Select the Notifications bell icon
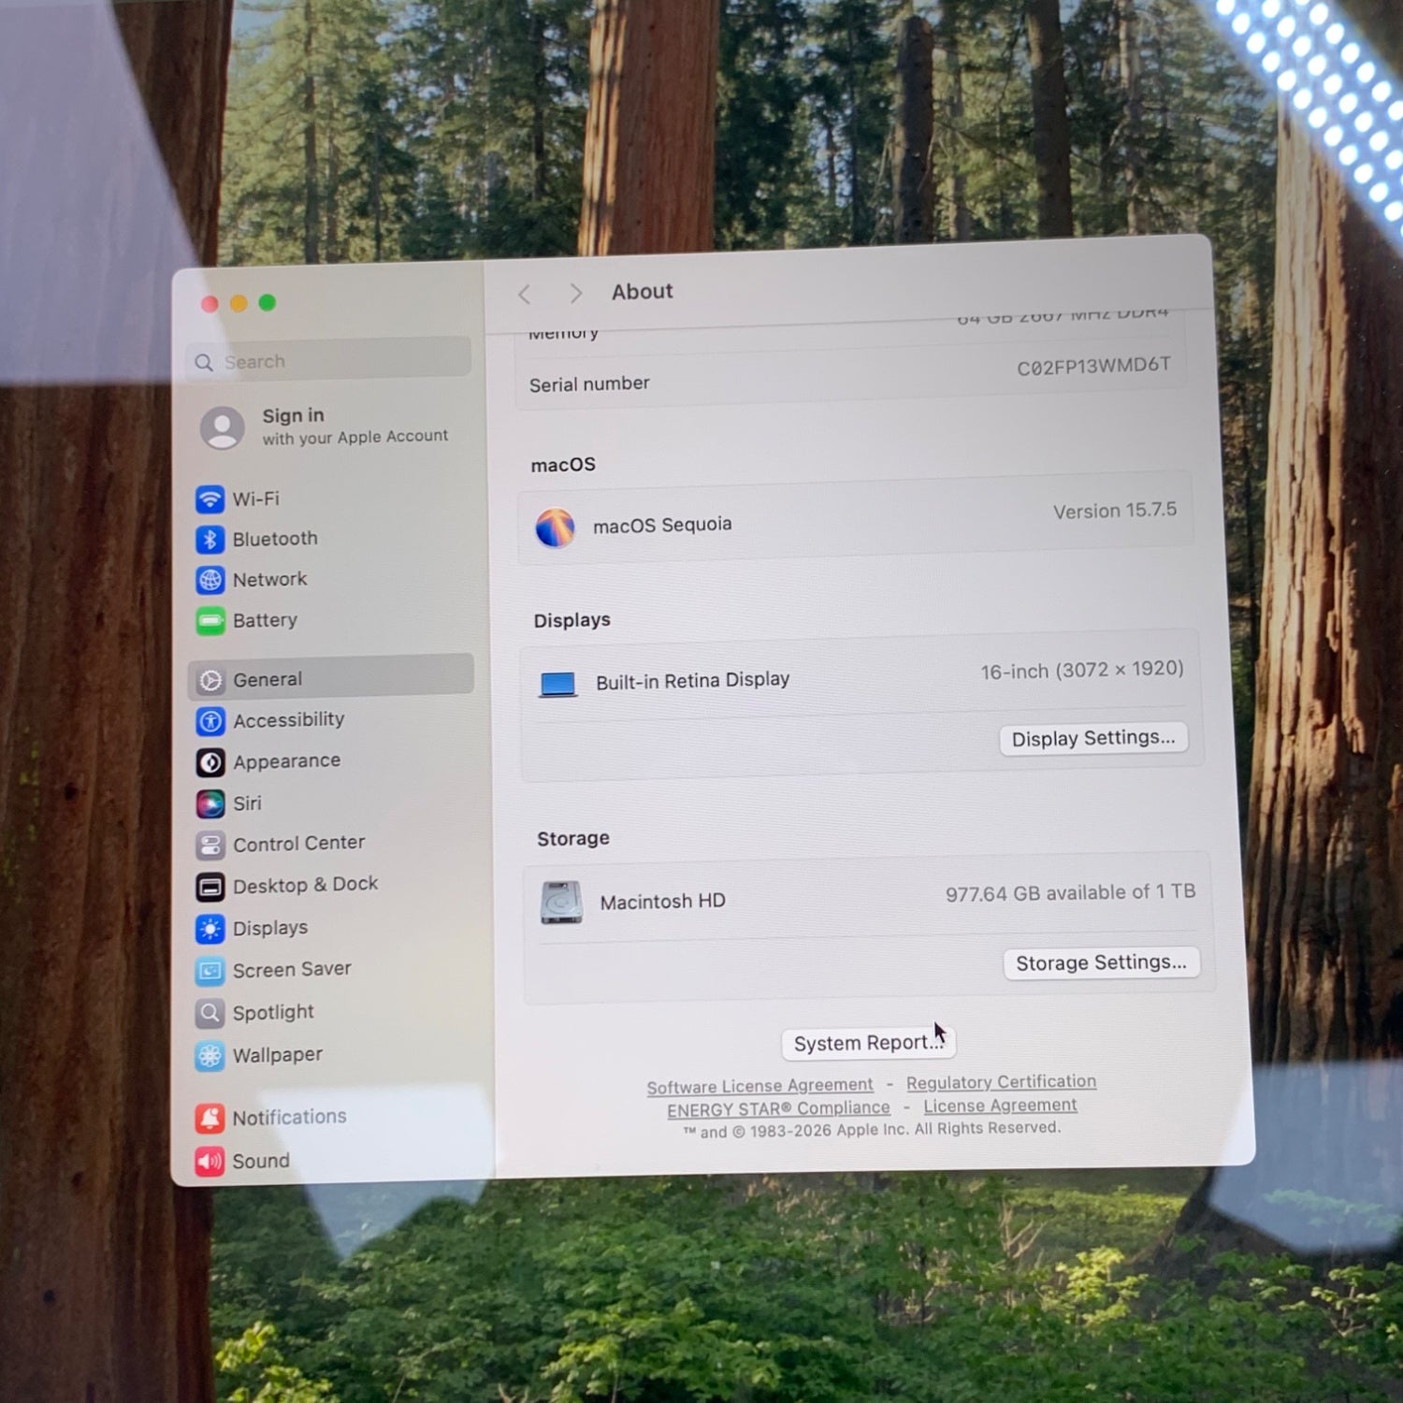 [x=210, y=1118]
